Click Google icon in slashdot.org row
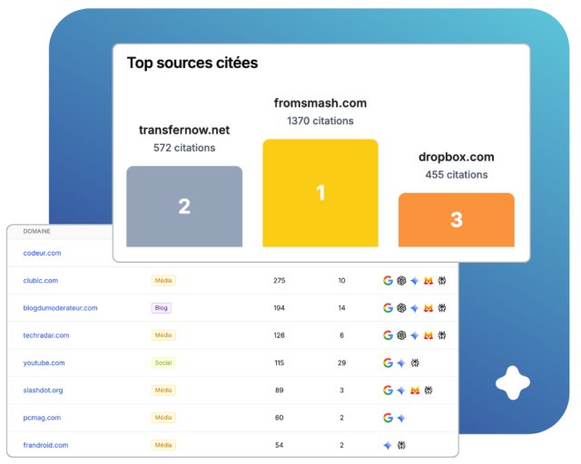 tap(388, 390)
